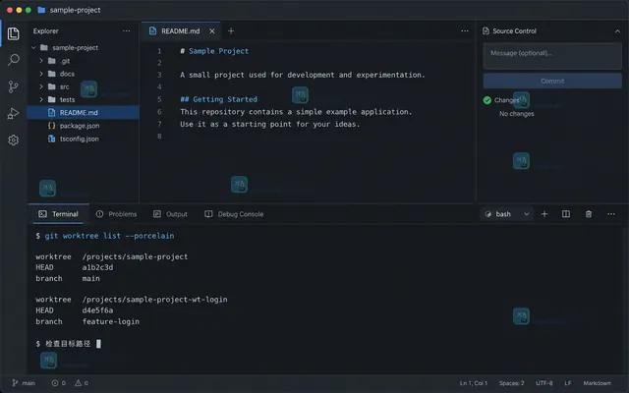
Task: Open the Search view in activity bar
Action: click(13, 60)
